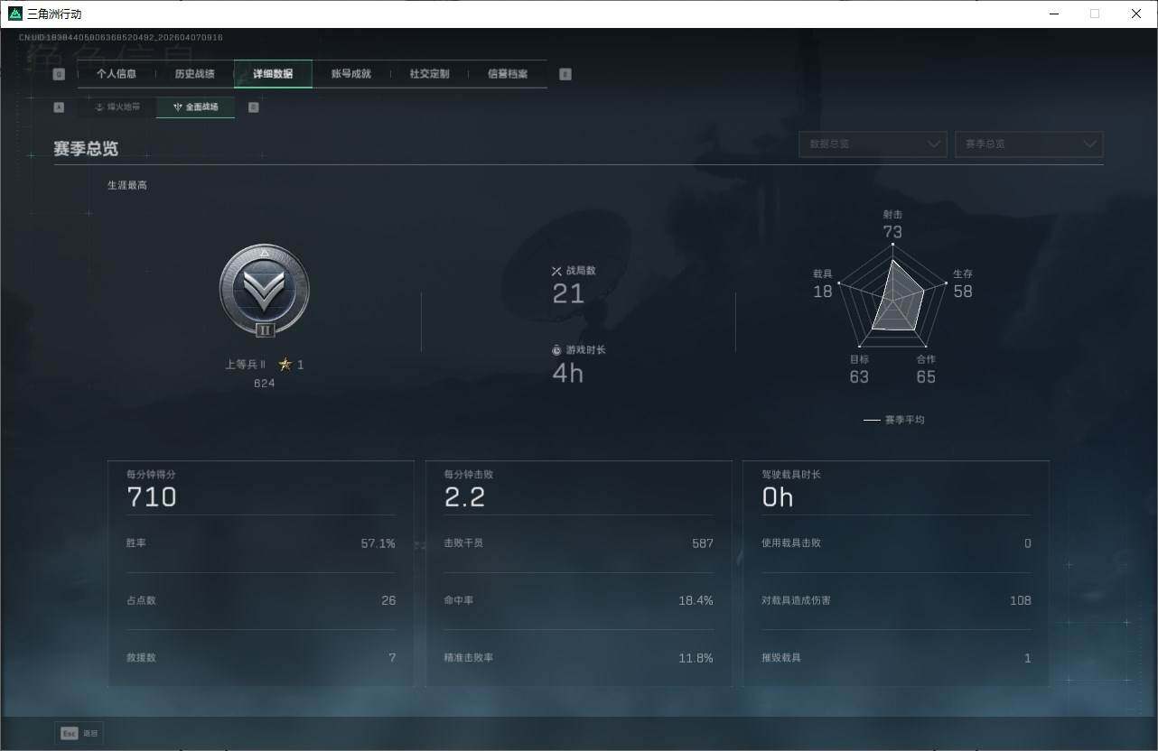
Task: Click the 生存 score 58
Action: click(963, 292)
